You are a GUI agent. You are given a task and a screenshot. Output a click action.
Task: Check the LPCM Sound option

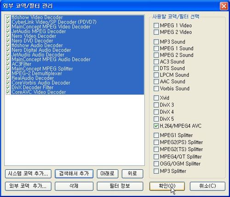pyautogui.click(x=156, y=75)
